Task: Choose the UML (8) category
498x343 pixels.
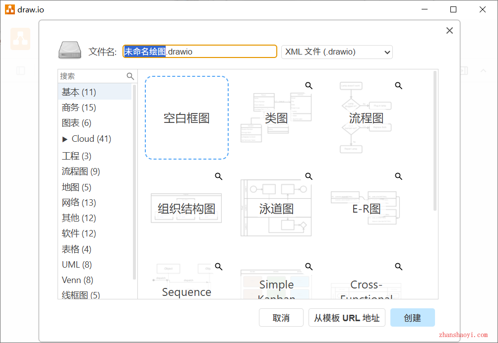Action: [x=77, y=265]
